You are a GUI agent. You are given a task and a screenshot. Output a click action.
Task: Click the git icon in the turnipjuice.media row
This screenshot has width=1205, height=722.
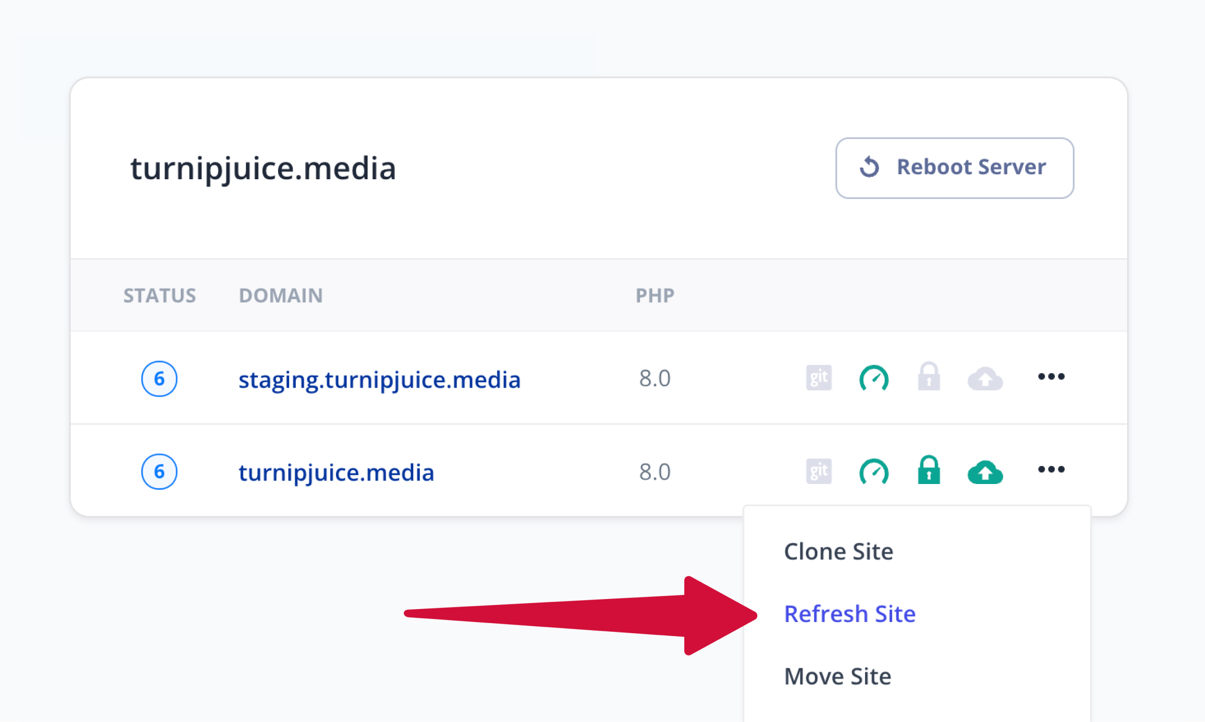pyautogui.click(x=819, y=471)
